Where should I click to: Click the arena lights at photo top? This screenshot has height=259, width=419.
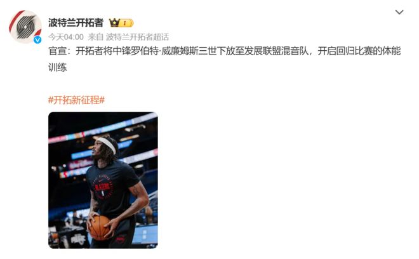[x=103, y=128]
